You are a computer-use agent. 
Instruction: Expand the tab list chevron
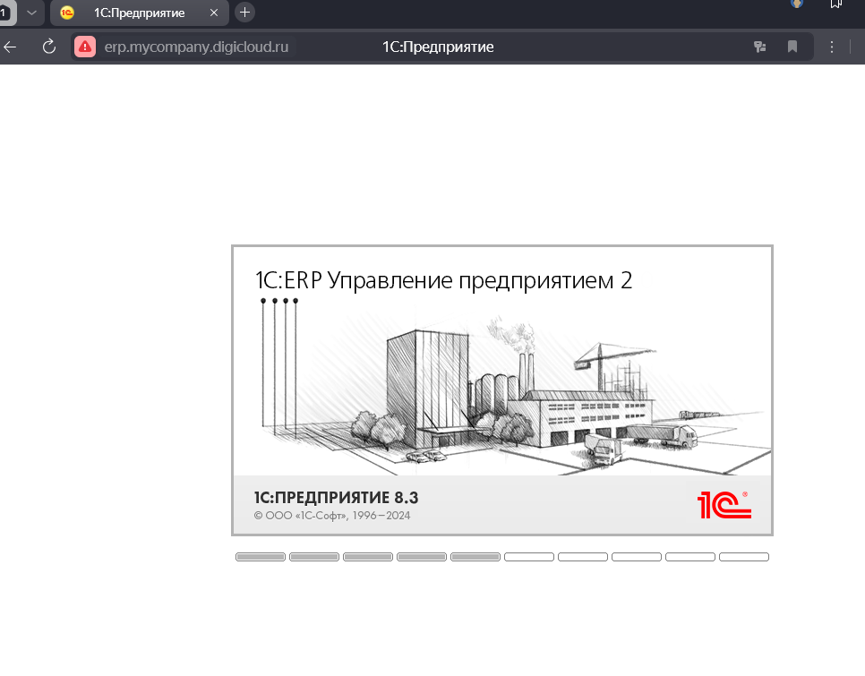pos(30,13)
